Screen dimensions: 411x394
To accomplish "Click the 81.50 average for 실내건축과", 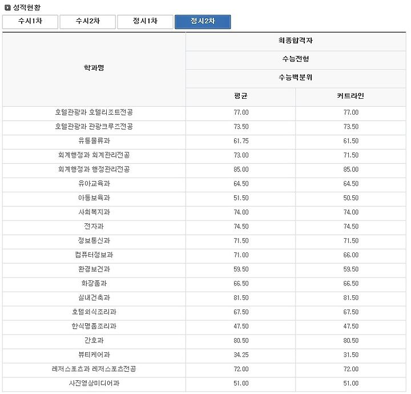I will click(241, 298).
